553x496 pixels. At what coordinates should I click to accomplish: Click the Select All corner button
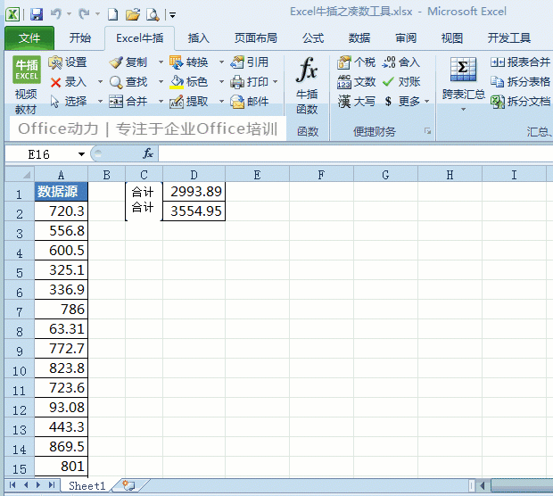pos(20,175)
